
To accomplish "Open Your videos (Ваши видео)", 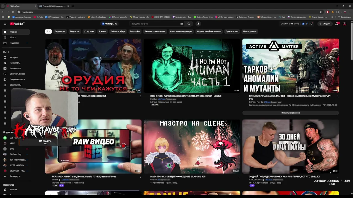I will [x=15, y=68].
